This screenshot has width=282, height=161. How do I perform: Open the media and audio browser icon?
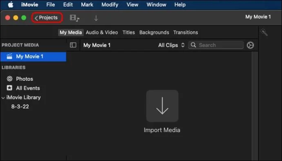tap(75, 18)
